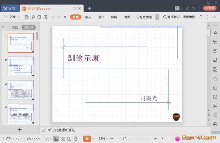Show more ribbon tabs with the arrow
Image resolution: width=220 pixels, height=143 pixels.
(x=157, y=17)
